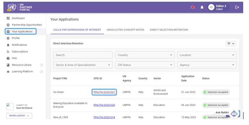The width and height of the screenshot is (249, 125).
Task: Click the partner logo thumbnail in sidebar
Action: (10, 107)
